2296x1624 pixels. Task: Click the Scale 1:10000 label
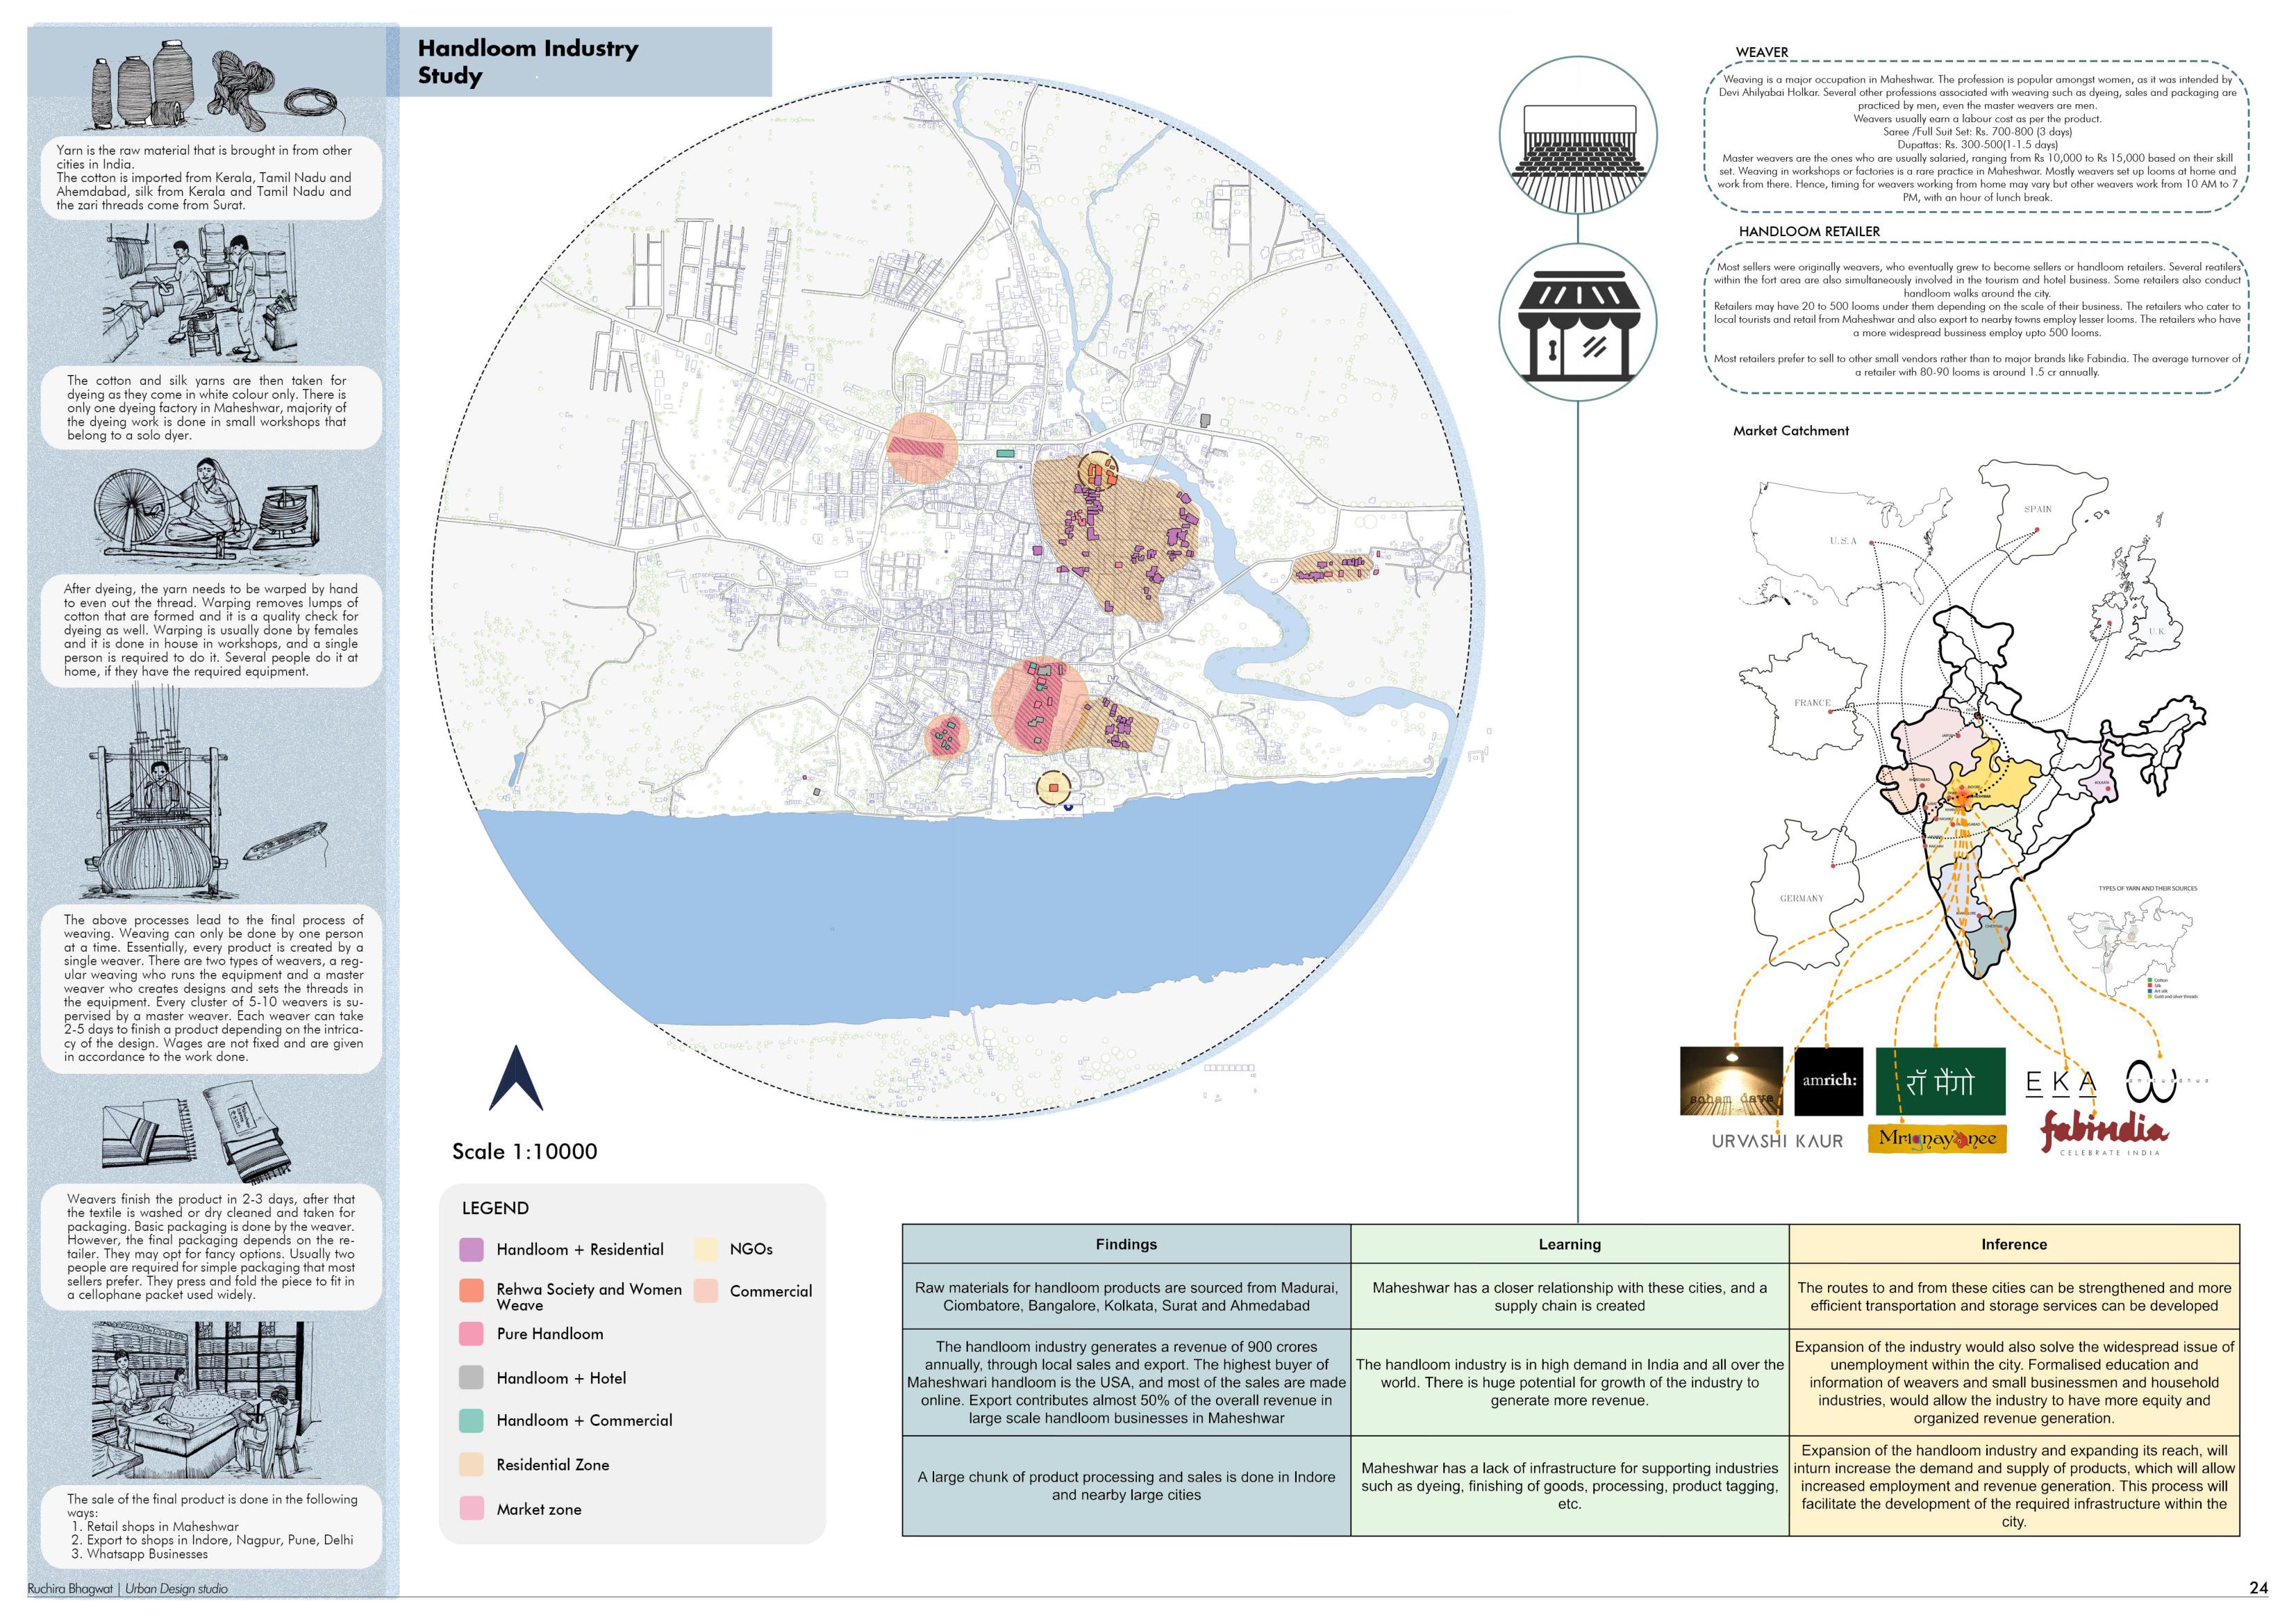[524, 1151]
